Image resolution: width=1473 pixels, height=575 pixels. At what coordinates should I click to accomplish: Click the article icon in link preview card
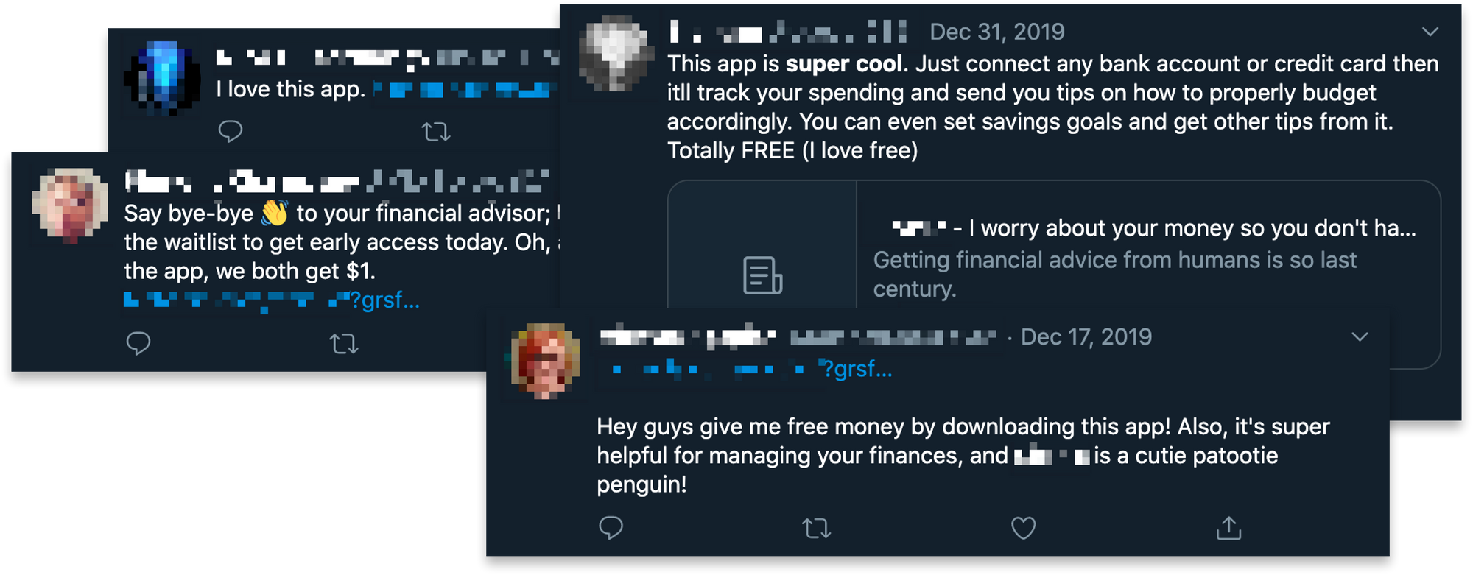[762, 275]
